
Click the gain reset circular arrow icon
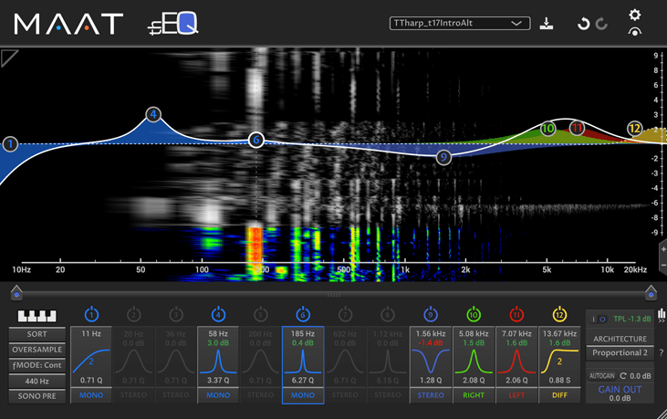click(623, 376)
